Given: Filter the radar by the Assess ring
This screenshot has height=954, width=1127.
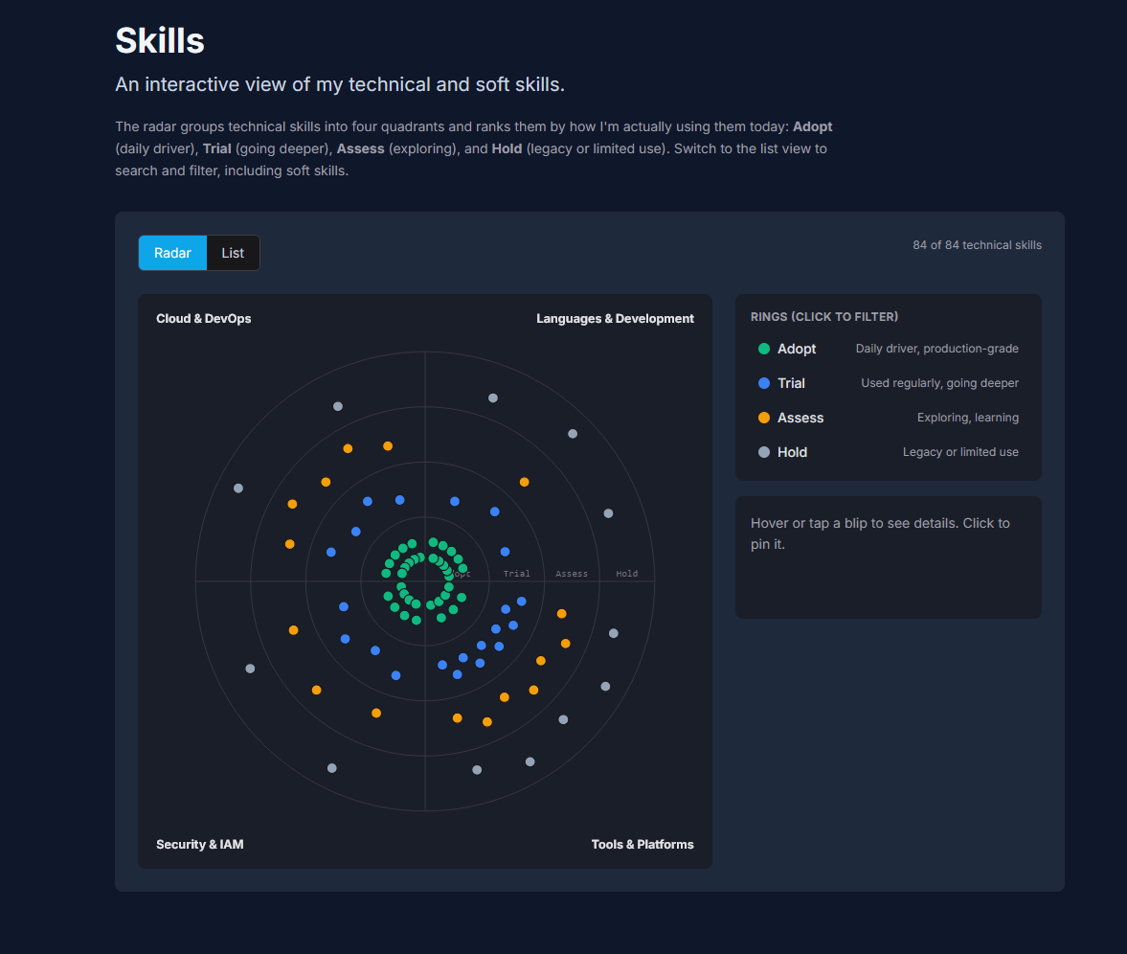Looking at the screenshot, I should tap(889, 418).
